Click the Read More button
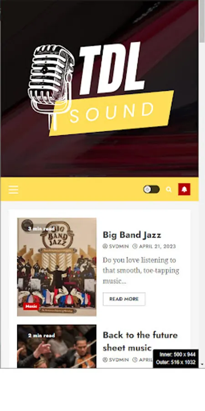 point(124,299)
